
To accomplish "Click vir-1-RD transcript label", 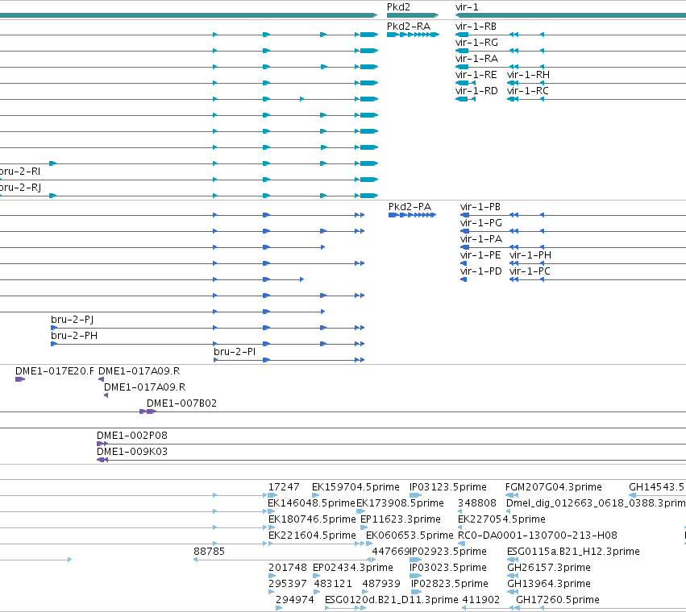I will click(x=476, y=91).
